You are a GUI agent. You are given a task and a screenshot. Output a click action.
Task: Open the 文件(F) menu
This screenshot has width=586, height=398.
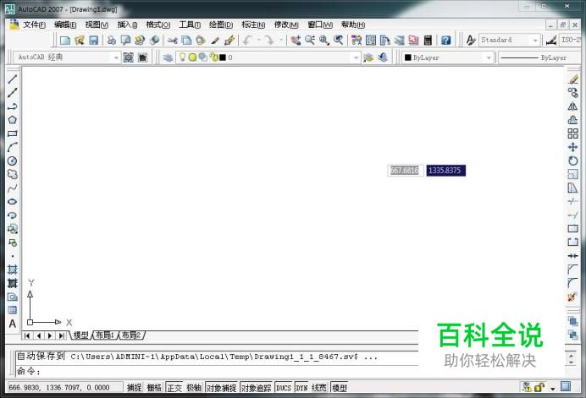click(x=34, y=25)
